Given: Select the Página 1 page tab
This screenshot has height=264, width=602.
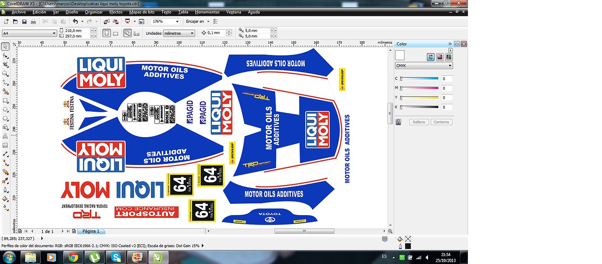Looking at the screenshot, I should coord(91,231).
